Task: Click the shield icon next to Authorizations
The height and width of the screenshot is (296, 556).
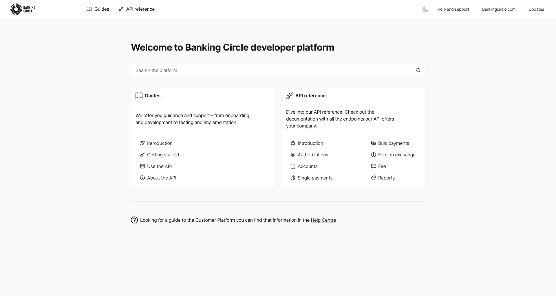Action: pos(293,155)
